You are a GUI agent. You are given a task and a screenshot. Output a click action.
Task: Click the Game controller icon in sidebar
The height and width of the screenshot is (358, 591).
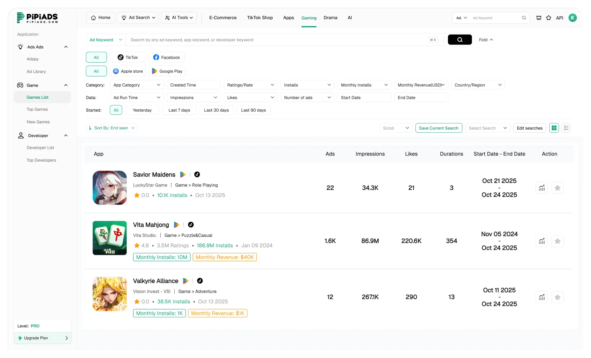[20, 85]
